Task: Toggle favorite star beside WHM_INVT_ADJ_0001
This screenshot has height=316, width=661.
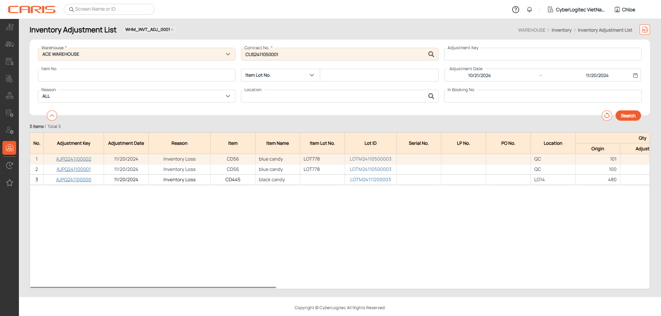Action: (172, 30)
